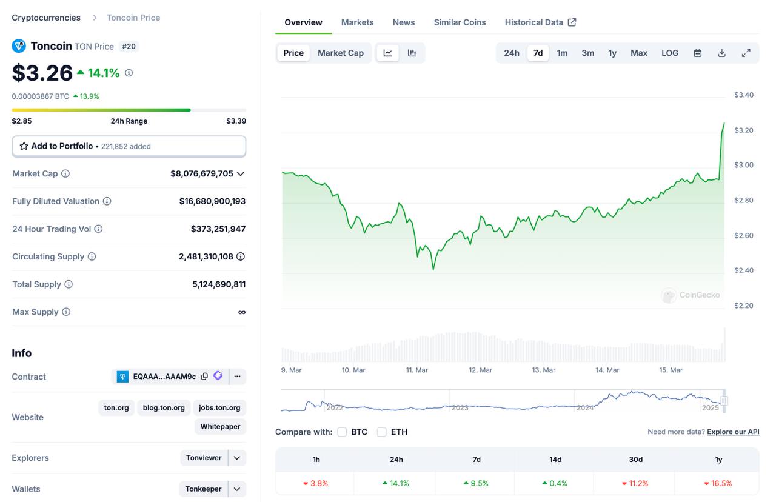Click info icon beside 14.1% price change

pyautogui.click(x=129, y=73)
